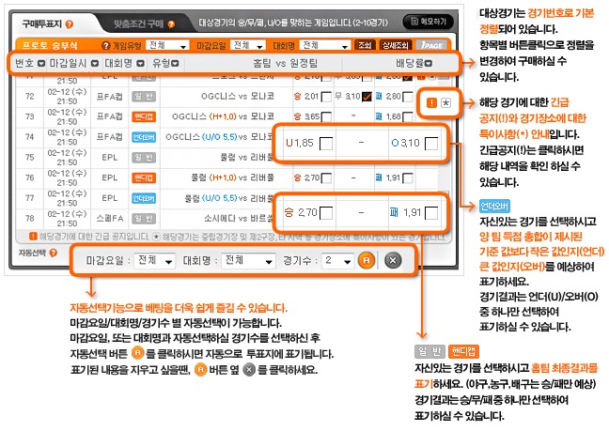Check the U 1.85 under checkbox

pos(326,144)
